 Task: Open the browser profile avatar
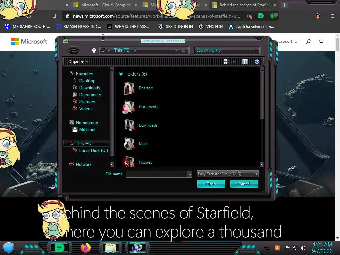click(x=318, y=16)
